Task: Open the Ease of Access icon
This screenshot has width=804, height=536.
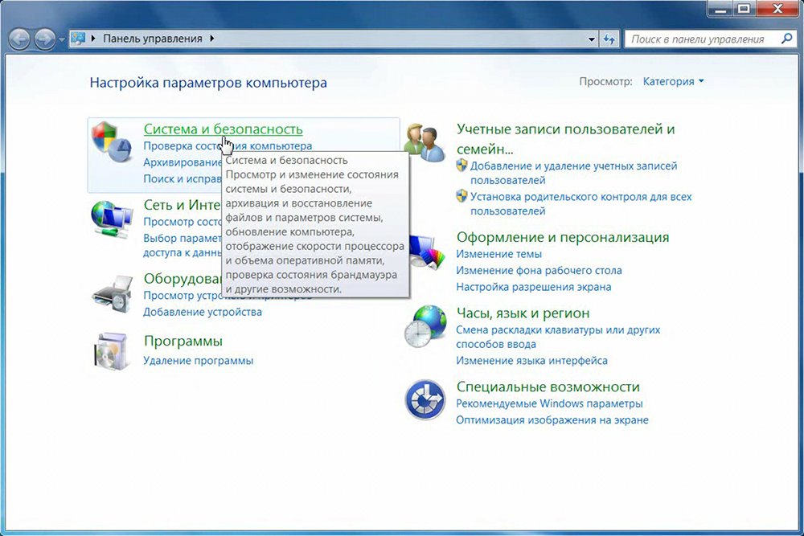Action: click(425, 399)
